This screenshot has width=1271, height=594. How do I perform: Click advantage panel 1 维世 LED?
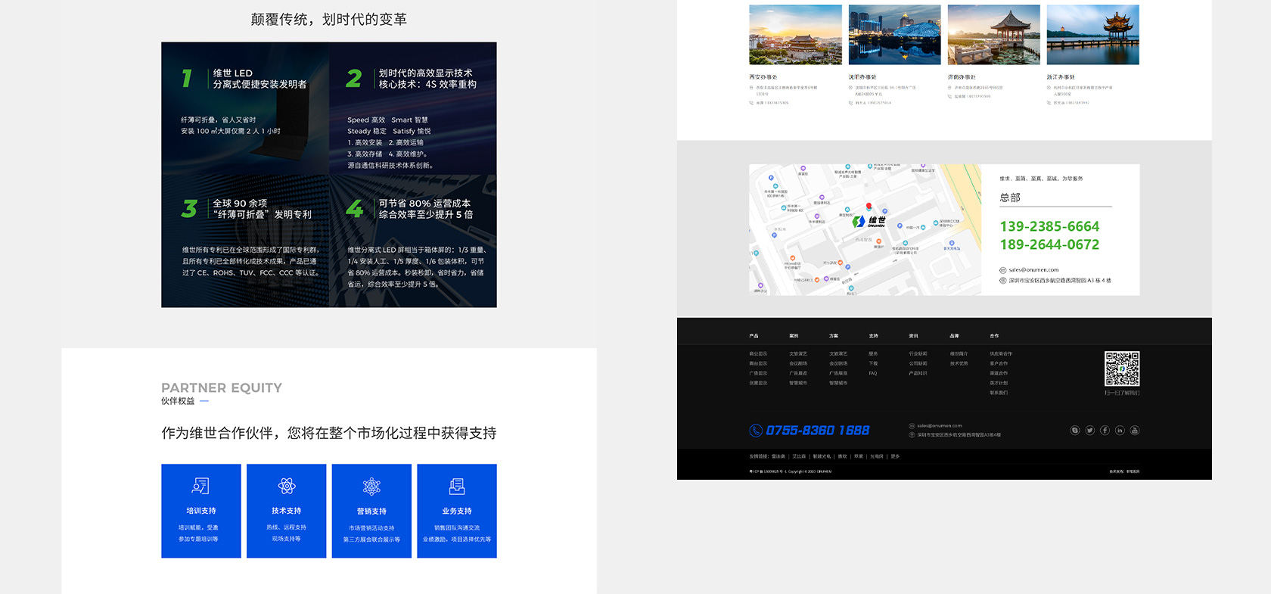click(x=245, y=108)
